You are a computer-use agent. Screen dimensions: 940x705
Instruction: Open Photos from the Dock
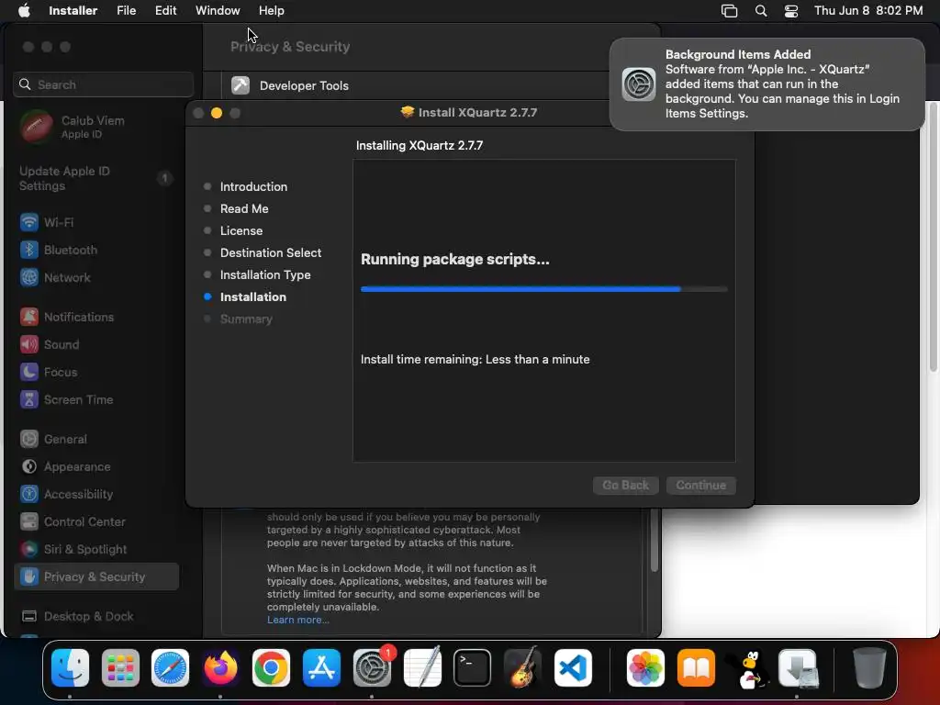[645, 667]
